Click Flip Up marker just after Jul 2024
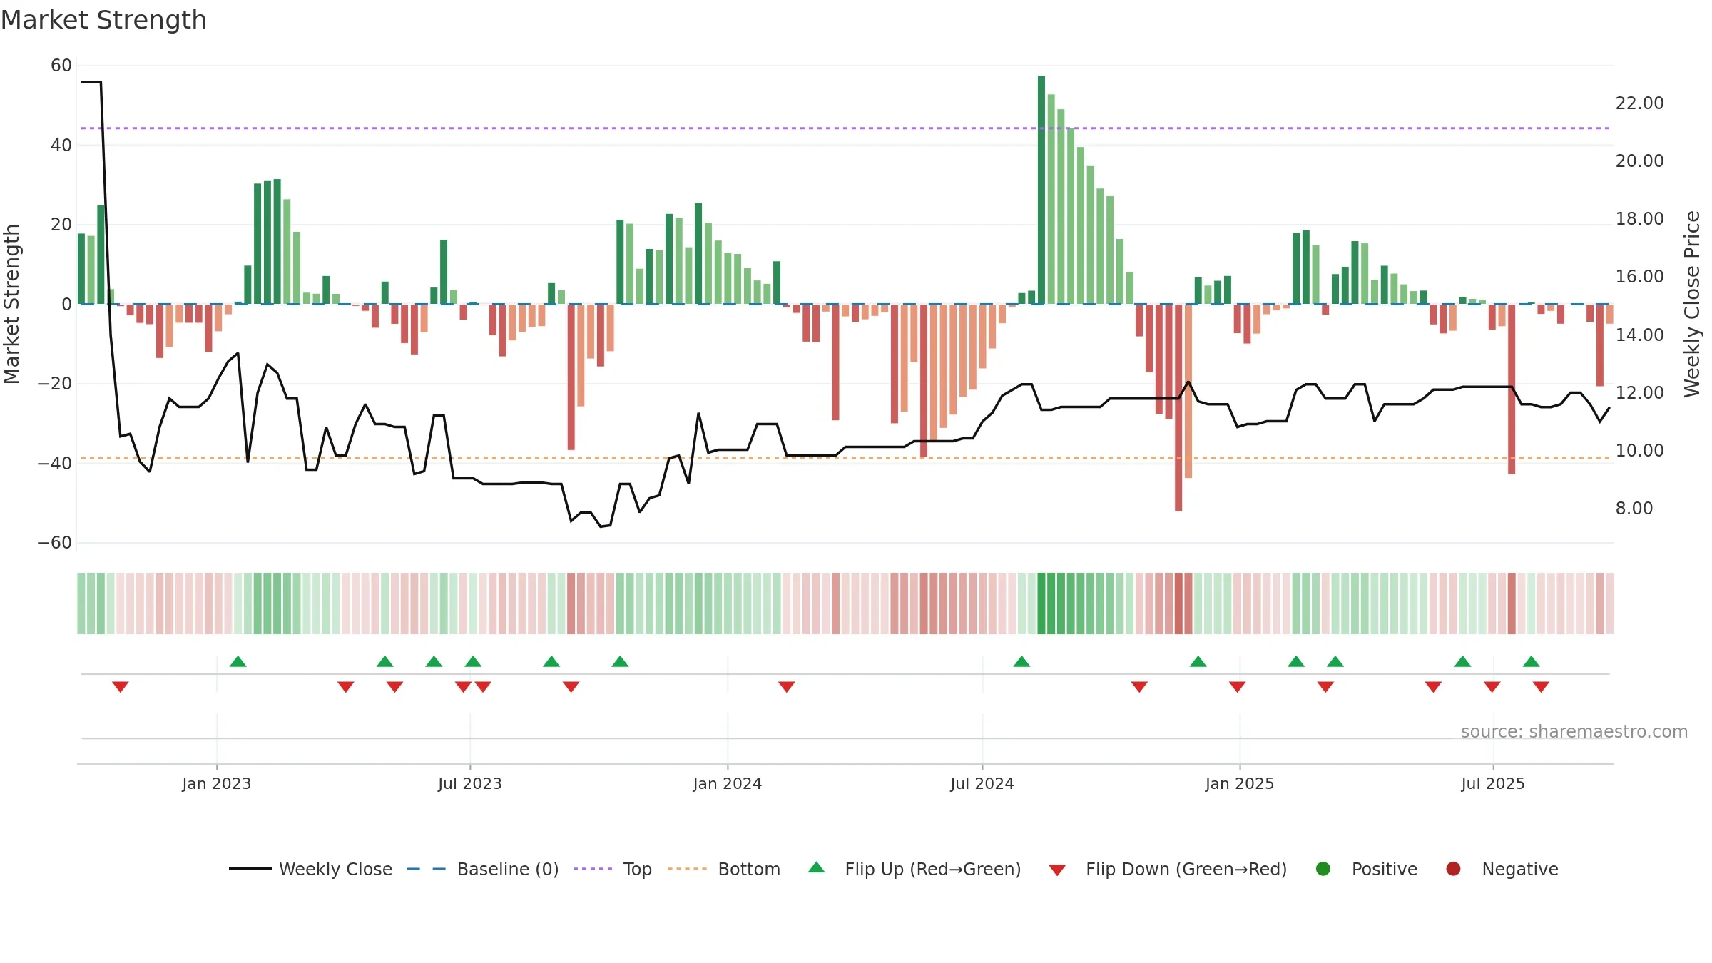1712x963 pixels. point(1021,661)
